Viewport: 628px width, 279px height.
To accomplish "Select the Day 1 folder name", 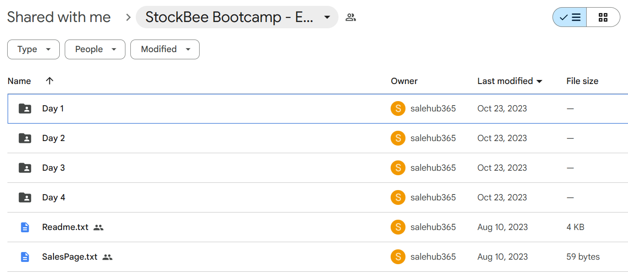I will pyautogui.click(x=53, y=108).
